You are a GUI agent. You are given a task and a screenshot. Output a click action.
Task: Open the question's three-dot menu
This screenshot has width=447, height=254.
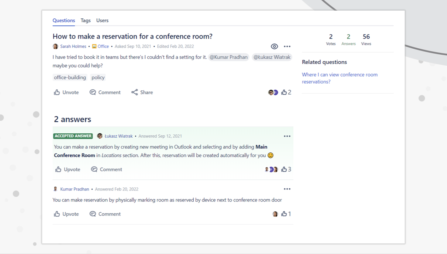(287, 46)
